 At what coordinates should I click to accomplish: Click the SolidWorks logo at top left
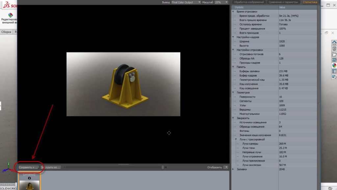[10, 5]
